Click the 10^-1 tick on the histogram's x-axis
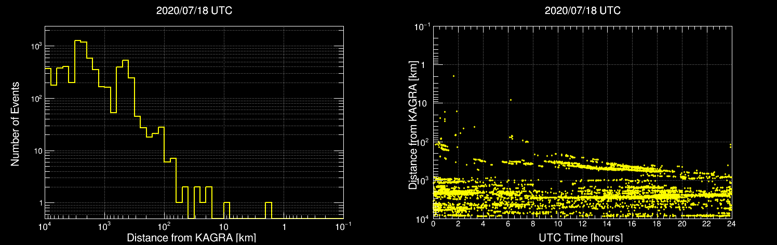777x245 pixels. point(343,226)
